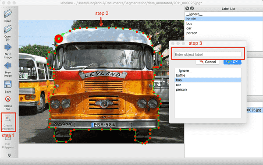Viewport: 263px width, 165px height.
Task: Pick person in the dialog label list
Action: pyautogui.click(x=208, y=89)
